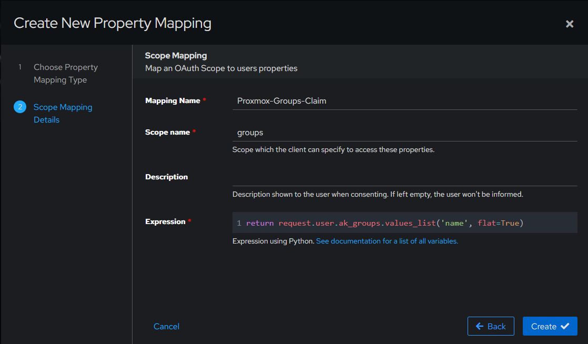Image resolution: width=588 pixels, height=344 pixels.
Task: Click the 'Scope which the client can specify' help text
Action: pyautogui.click(x=333, y=150)
